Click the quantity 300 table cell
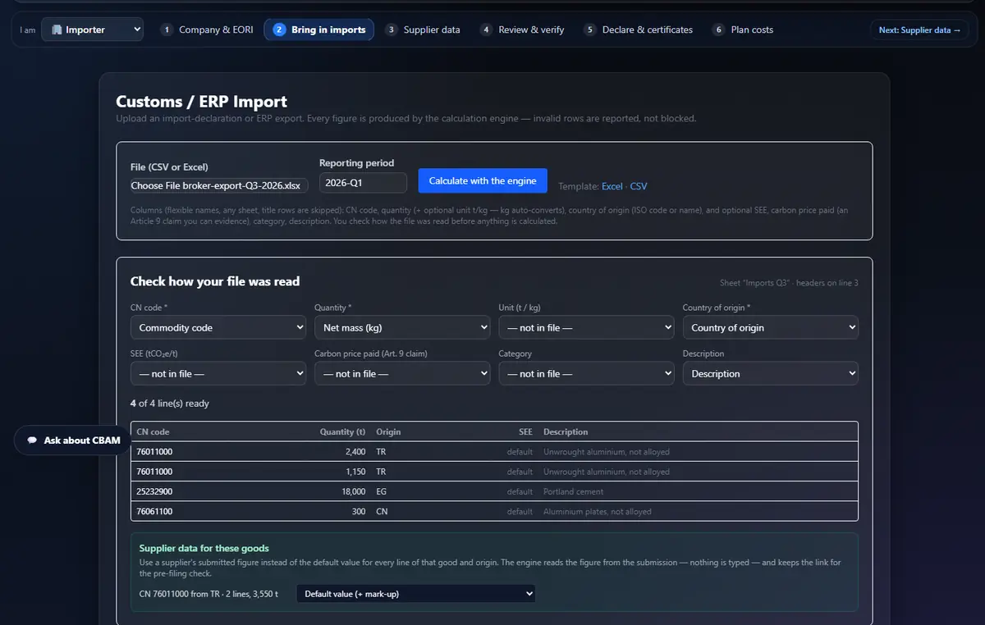Screen dimensions: 985x625 (x=359, y=511)
